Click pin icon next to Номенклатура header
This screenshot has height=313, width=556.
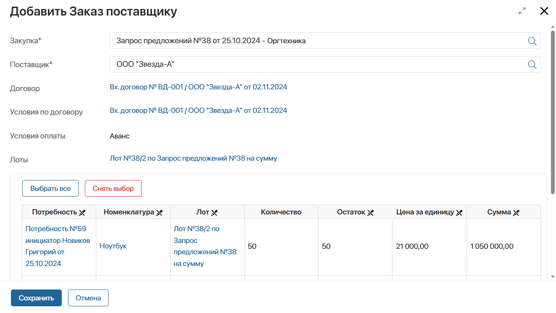(x=159, y=213)
